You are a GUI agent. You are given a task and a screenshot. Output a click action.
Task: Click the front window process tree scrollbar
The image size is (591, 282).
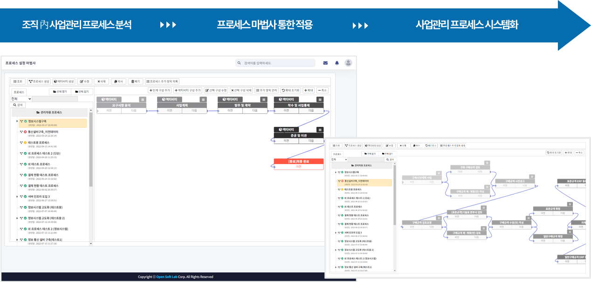pos(396,196)
